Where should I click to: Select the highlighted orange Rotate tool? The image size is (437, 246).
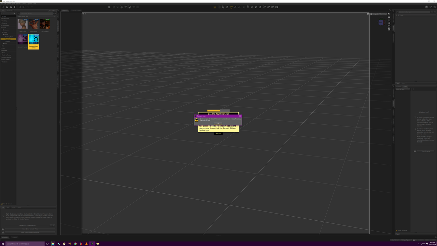231,7
